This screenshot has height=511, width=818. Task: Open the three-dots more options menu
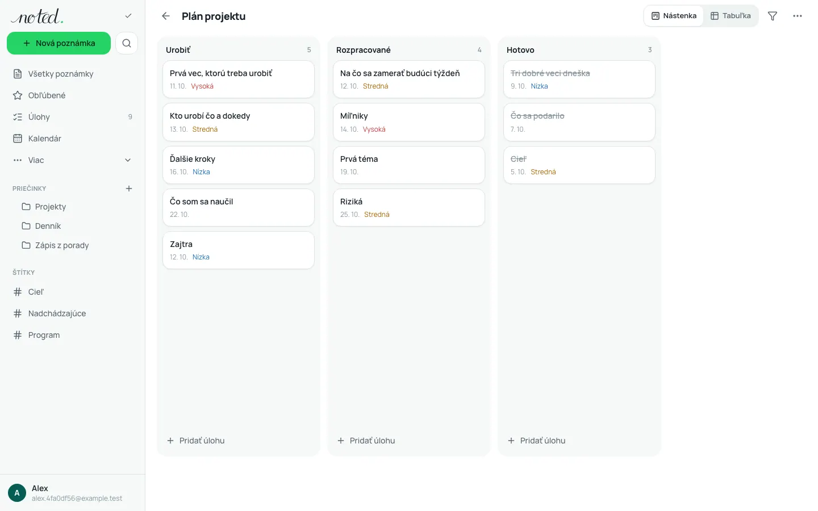[798, 16]
